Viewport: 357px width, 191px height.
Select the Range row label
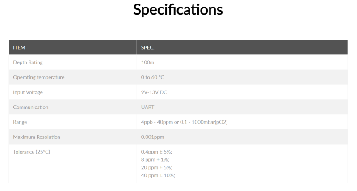click(20, 122)
